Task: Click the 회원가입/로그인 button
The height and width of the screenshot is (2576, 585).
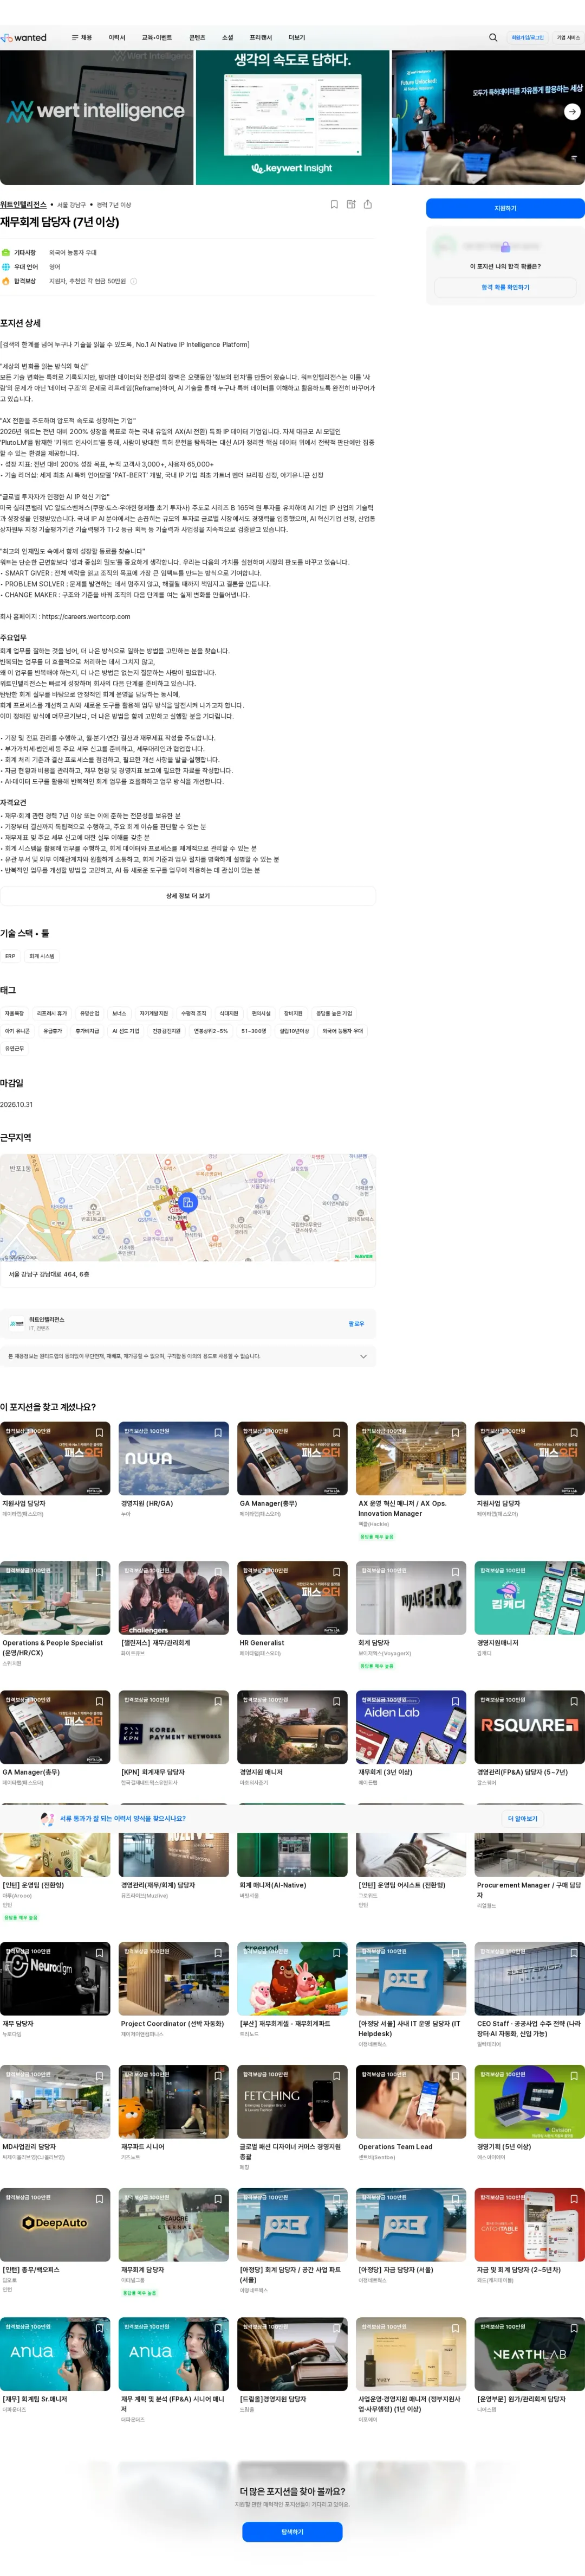Action: point(527,38)
